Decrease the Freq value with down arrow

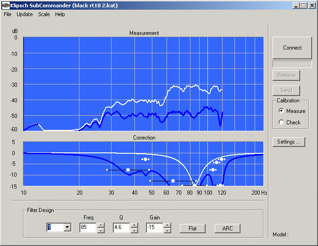coord(101,230)
